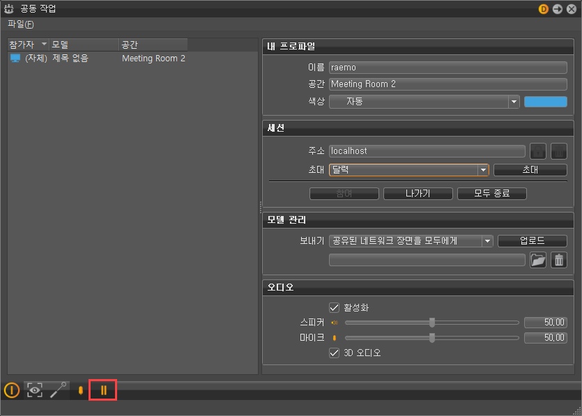Screen dimensions: 582x416
Task: Click the 스피커 50.00 value box
Action: (x=545, y=323)
